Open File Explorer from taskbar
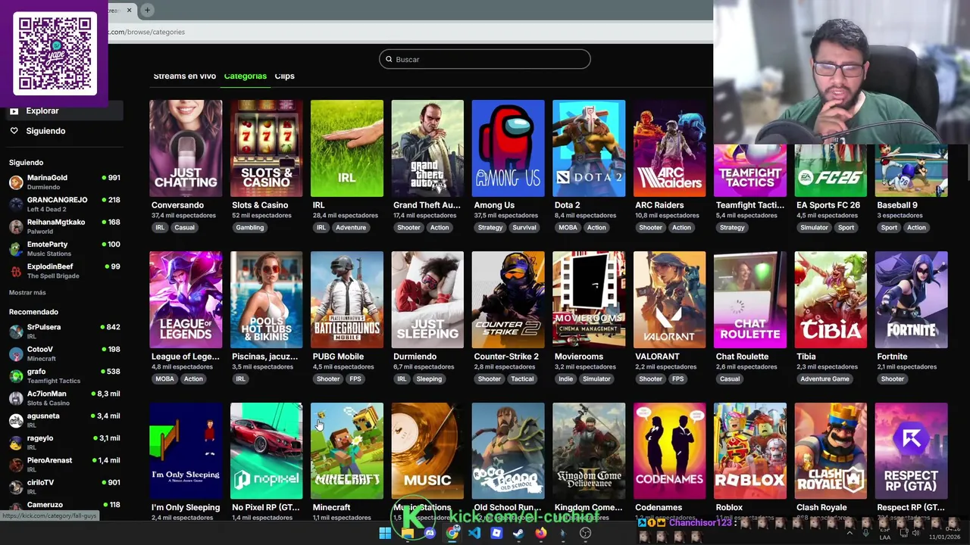 (x=408, y=533)
